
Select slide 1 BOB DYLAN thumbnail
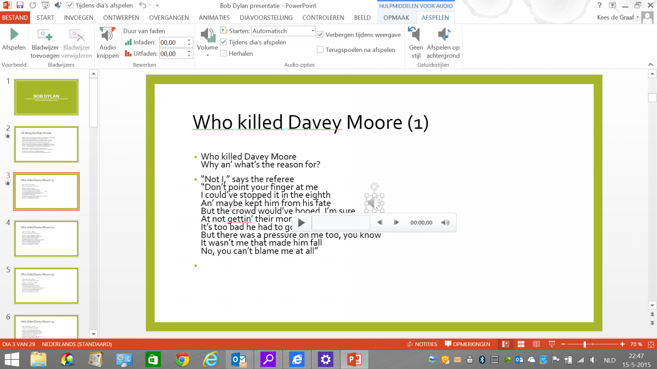(x=47, y=97)
